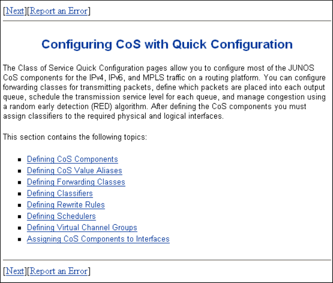This screenshot has height=283, width=333.
Task: Click the bullet beside Defining Forwarding Classes
Action: pos(19,183)
